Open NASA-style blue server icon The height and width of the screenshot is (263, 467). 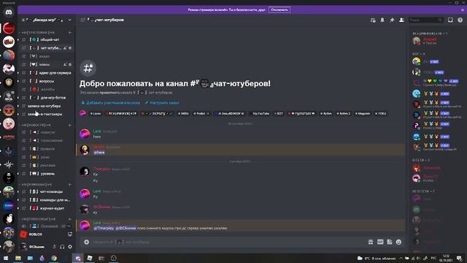tap(9, 205)
